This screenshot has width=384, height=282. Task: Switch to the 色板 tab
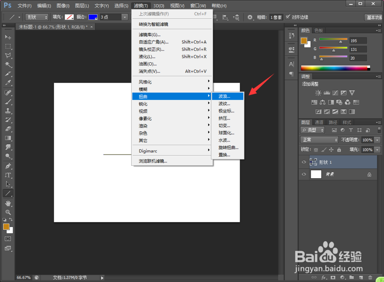click(319, 30)
